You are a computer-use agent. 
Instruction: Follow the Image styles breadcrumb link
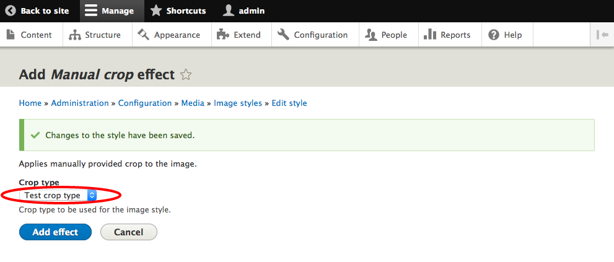[x=238, y=103]
